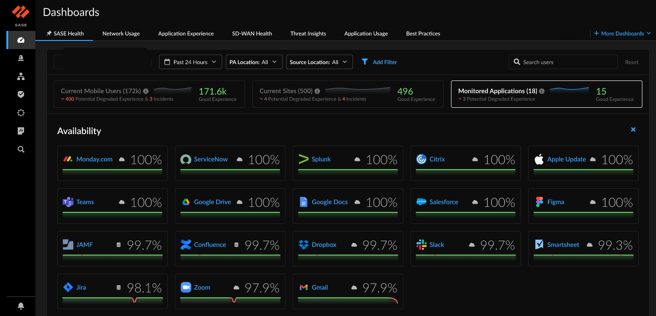Close the Availability panel with X
Viewport: 656px width, 316px height.
[633, 130]
